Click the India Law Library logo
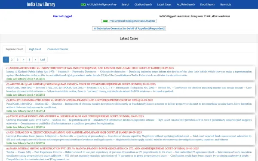 (x=41, y=4)
